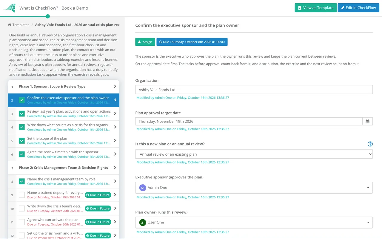Toggle checkbox for Write down what counts task
Viewport: 382px width, 239px height.
22,127
